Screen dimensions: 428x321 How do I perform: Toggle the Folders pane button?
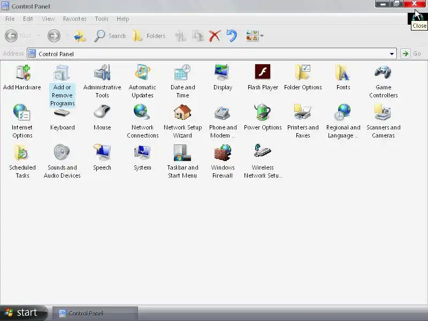pos(149,36)
